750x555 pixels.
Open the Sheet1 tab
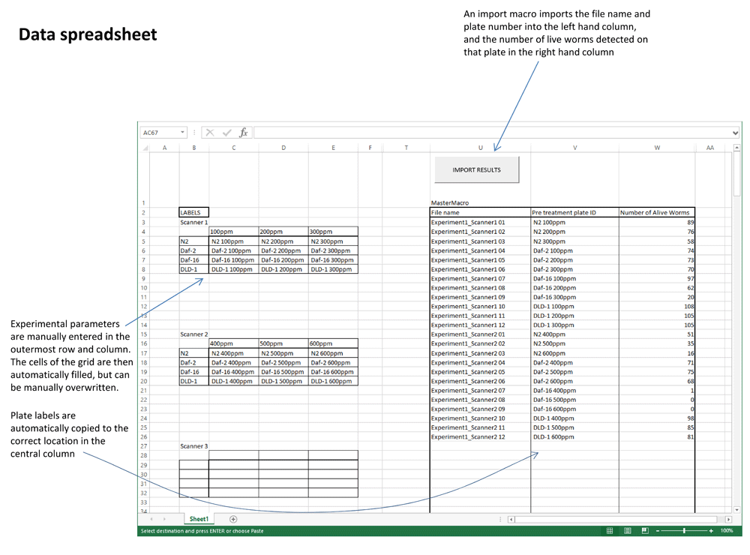(199, 519)
